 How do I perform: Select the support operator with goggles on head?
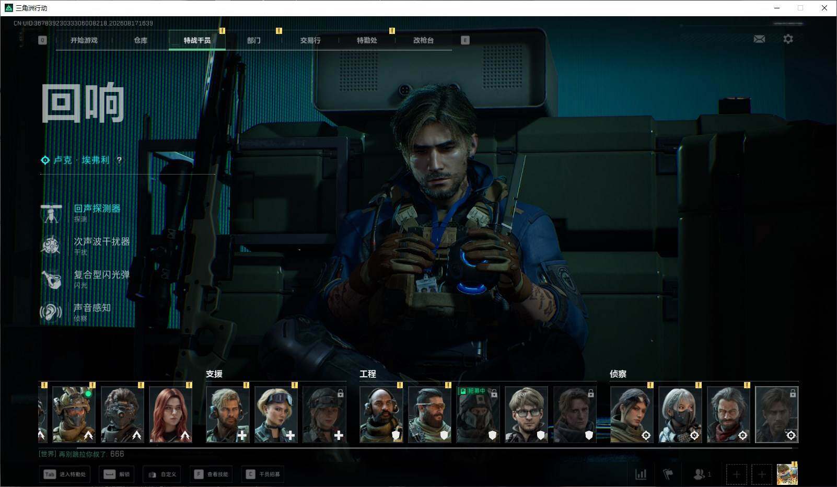tap(276, 414)
